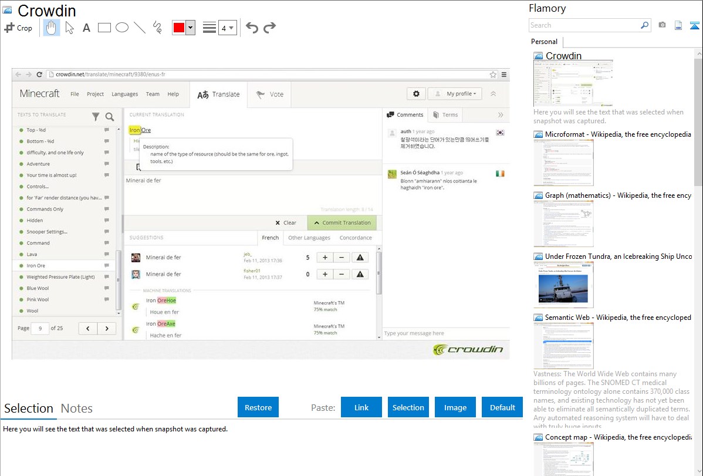The image size is (703, 476).
Task: Click the Default paste button
Action: (502, 407)
